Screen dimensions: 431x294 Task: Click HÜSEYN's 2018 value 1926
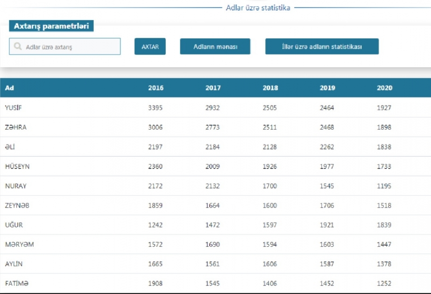coord(269,166)
